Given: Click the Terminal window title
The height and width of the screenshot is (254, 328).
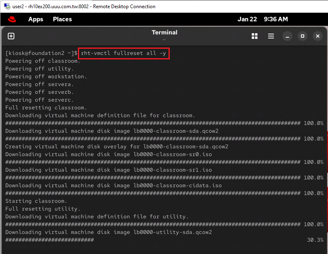Looking at the screenshot, I should tap(164, 33).
